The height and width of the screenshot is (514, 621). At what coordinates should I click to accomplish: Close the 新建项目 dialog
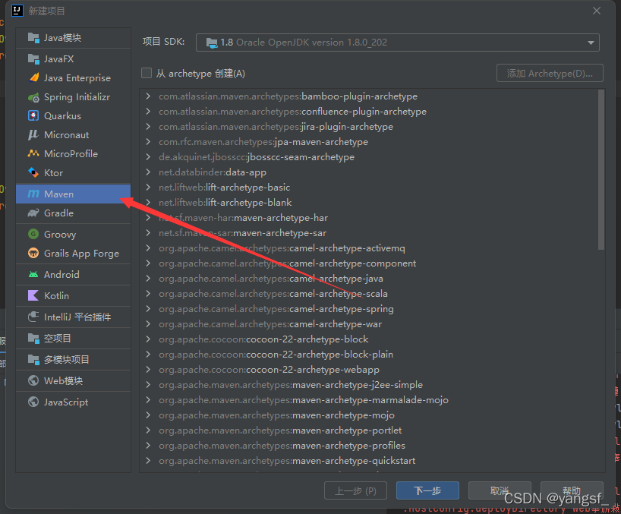pos(597,11)
